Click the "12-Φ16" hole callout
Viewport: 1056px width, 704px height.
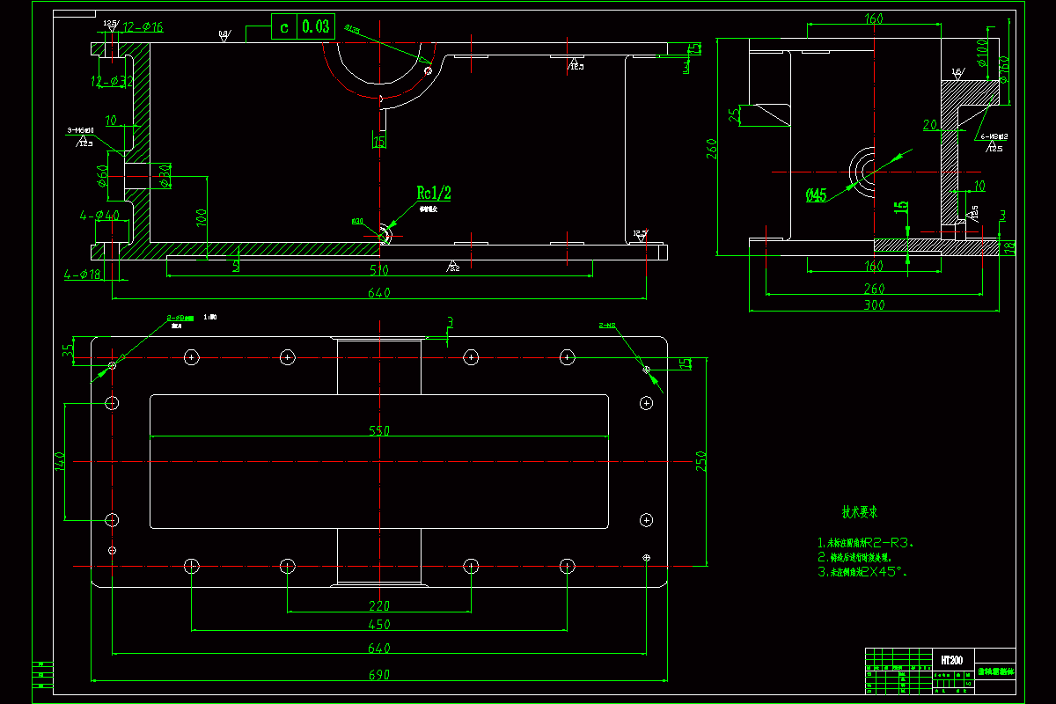tap(143, 28)
